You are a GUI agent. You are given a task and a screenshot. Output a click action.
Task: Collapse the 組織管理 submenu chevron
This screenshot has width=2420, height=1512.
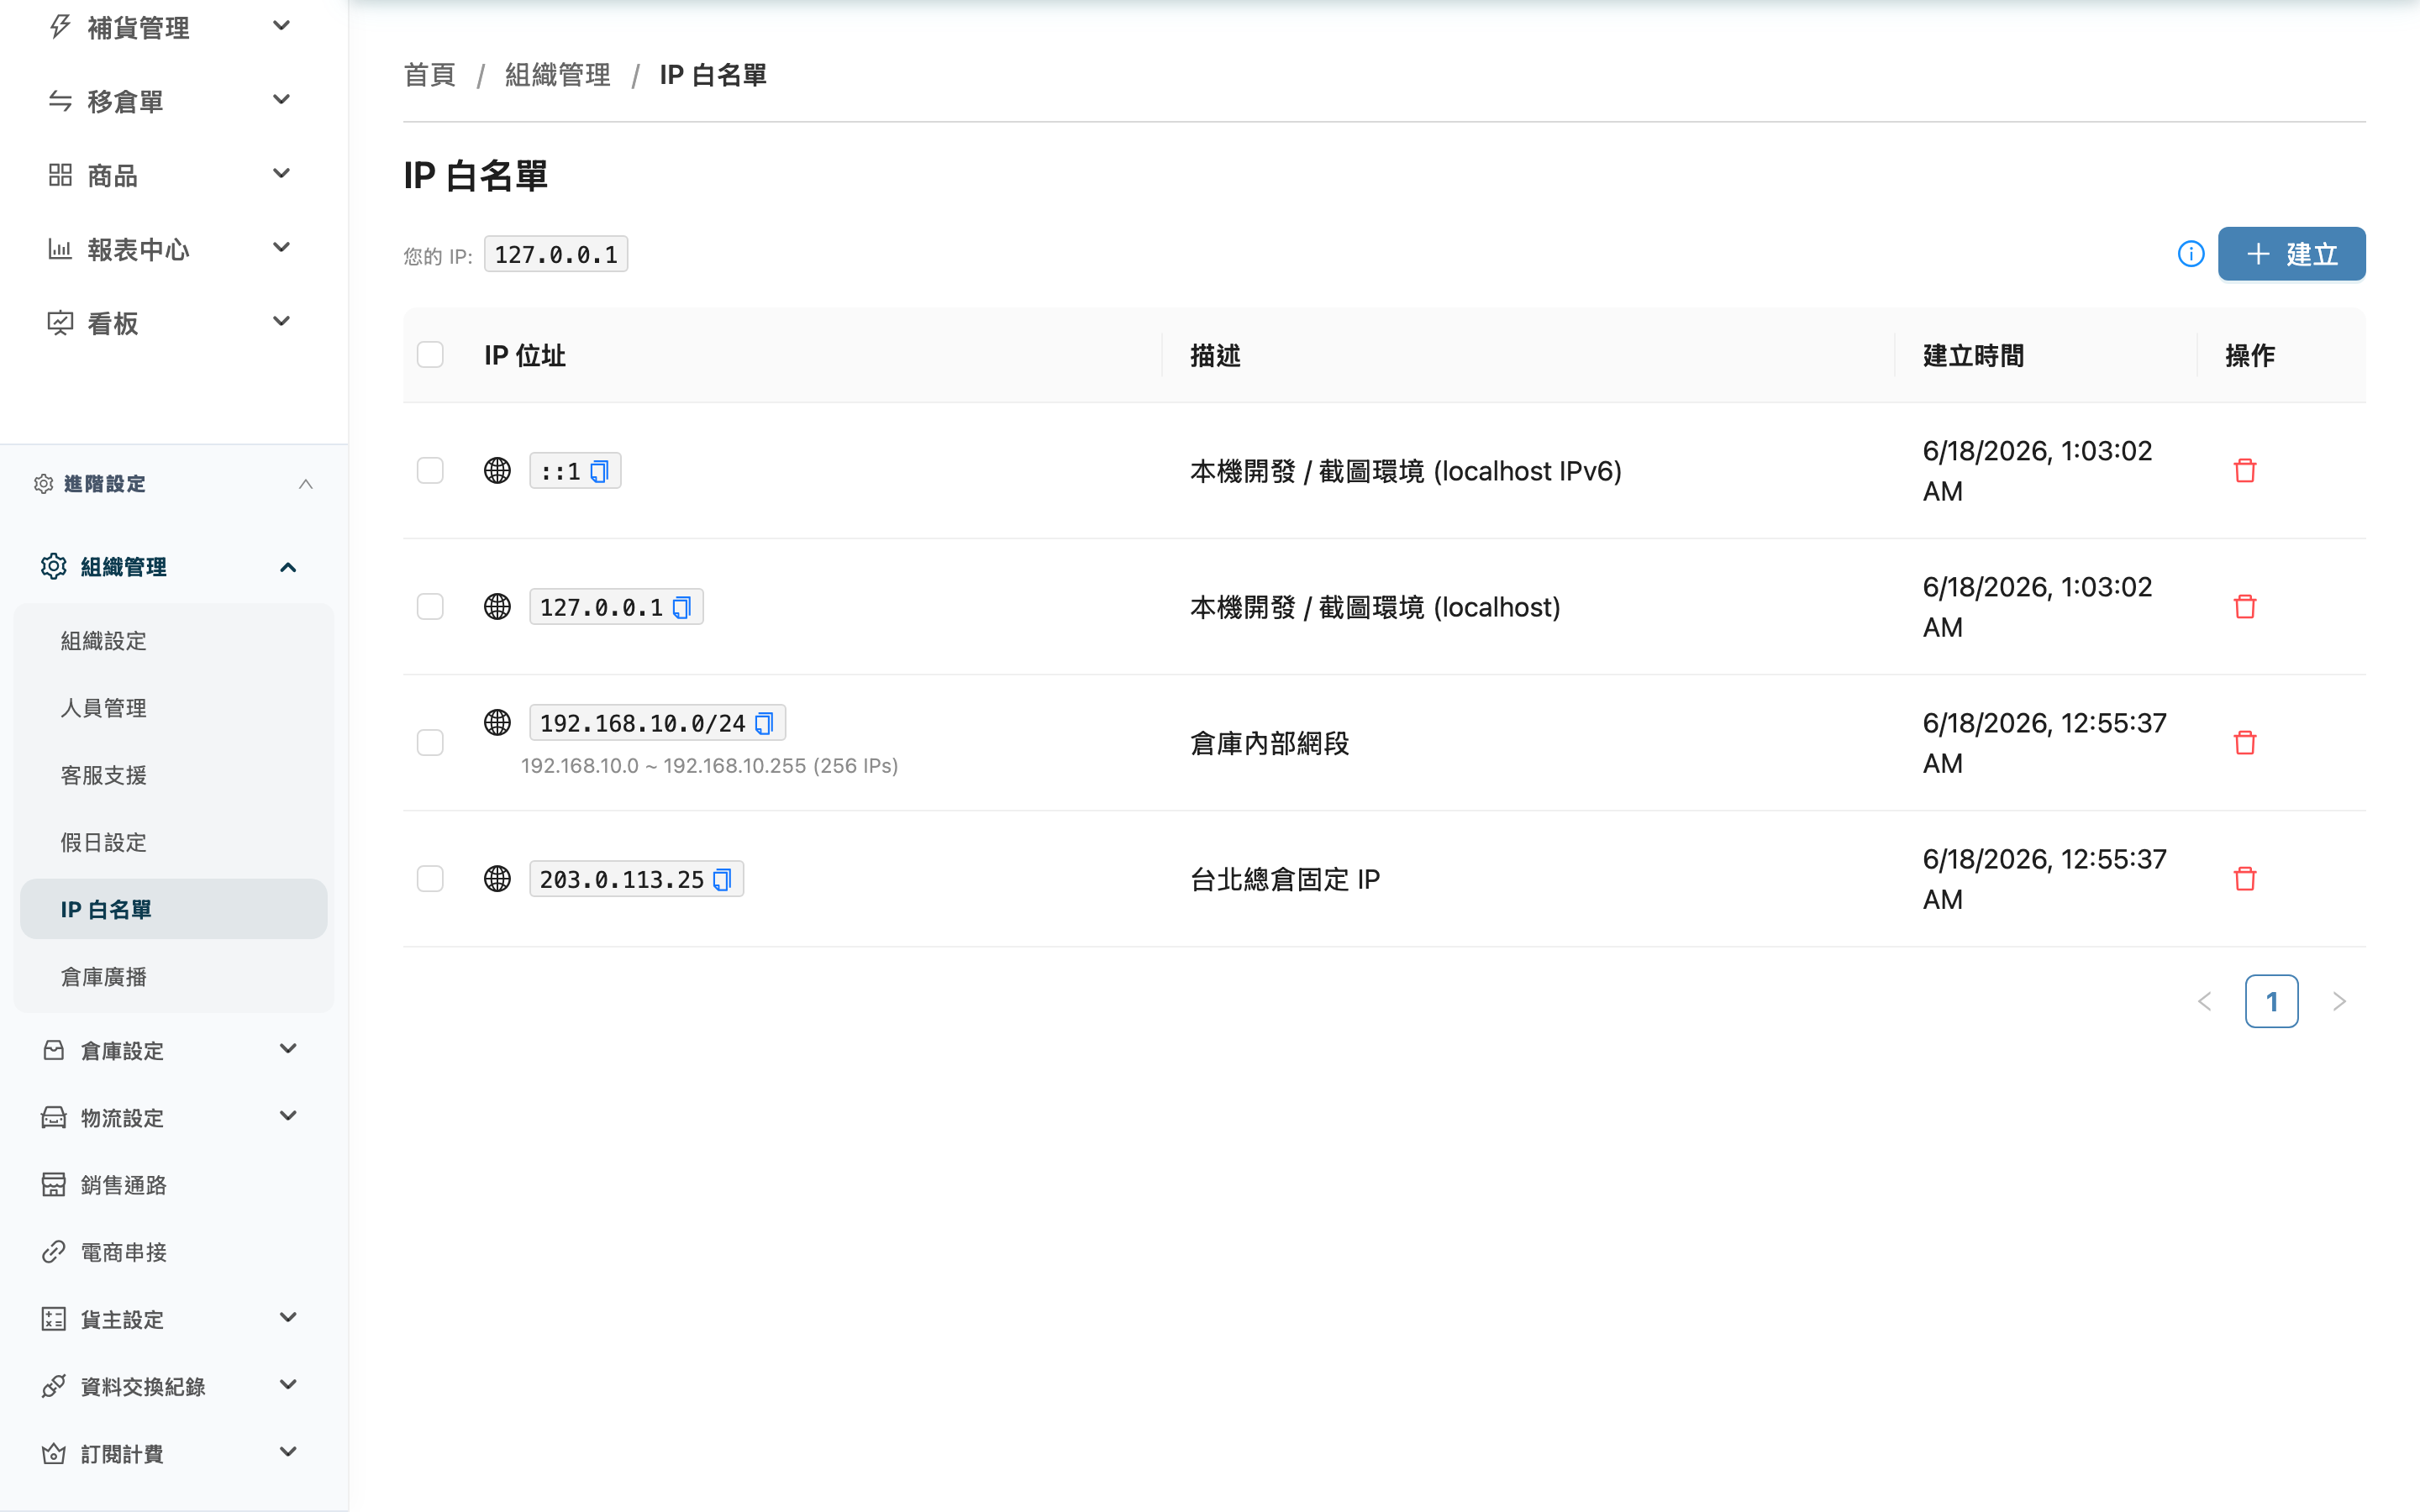pyautogui.click(x=288, y=567)
